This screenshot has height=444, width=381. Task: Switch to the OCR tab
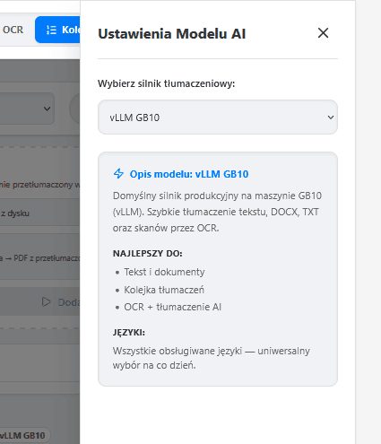pos(13,30)
